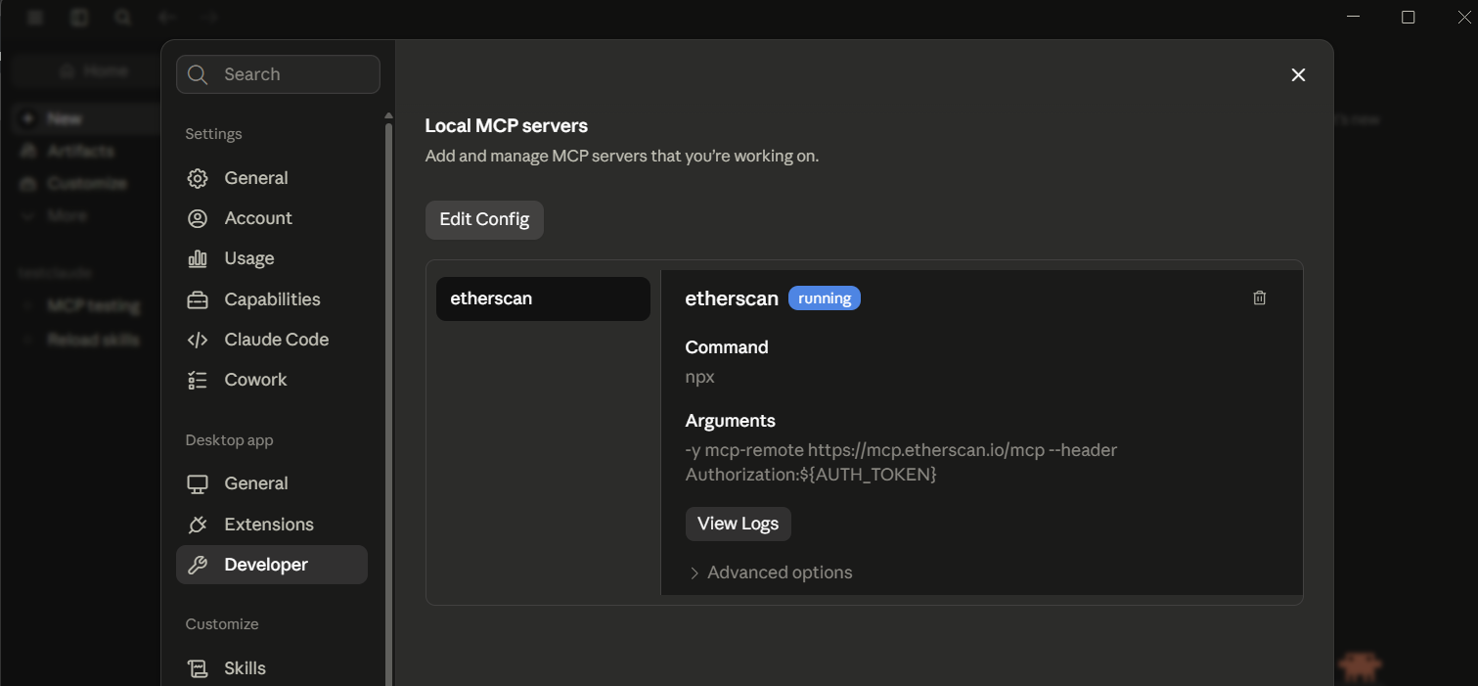Focus the settings Search field
The height and width of the screenshot is (686, 1478).
[278, 74]
